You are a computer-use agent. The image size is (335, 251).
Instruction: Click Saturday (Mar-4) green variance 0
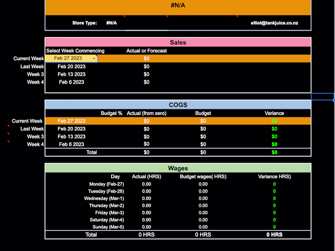coord(274,220)
